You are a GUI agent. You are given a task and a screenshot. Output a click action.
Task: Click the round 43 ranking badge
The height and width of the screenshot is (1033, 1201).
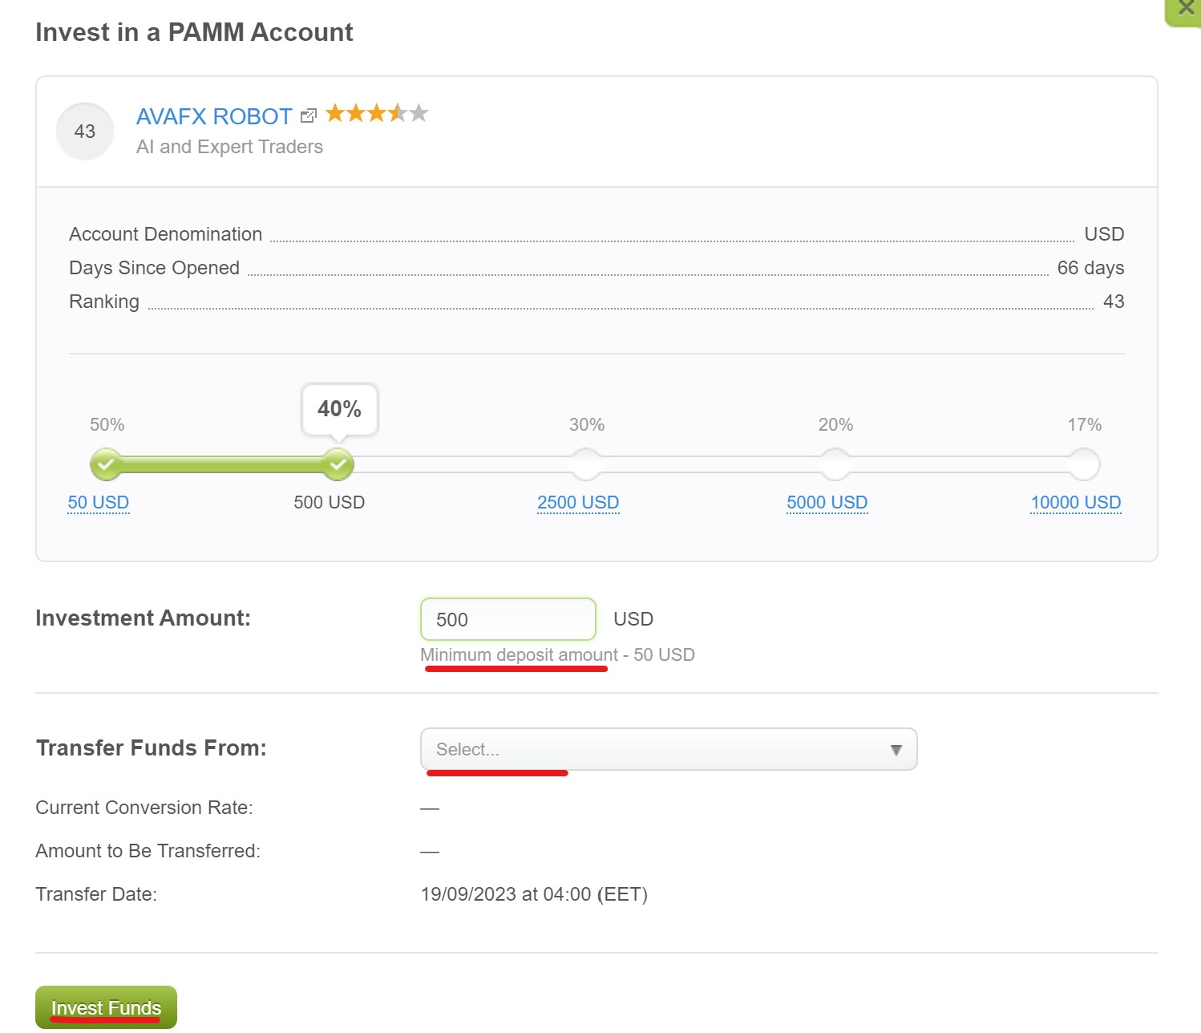85,132
